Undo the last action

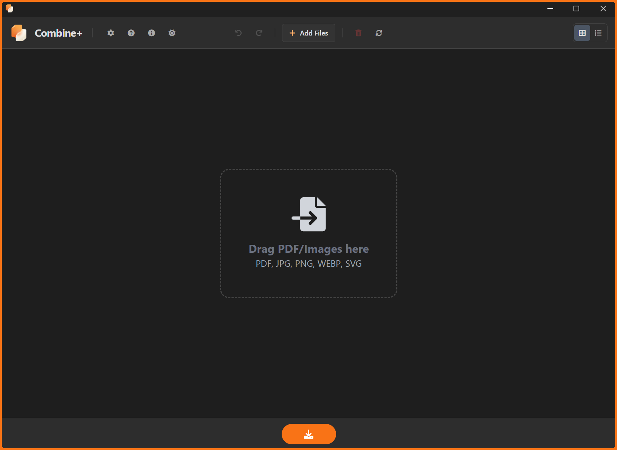coord(238,33)
